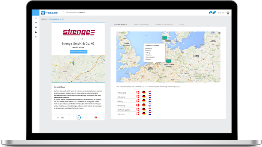This screenshot has width=262, height=147.
Task: Open the last faded sidebar icon
Action: point(36,37)
